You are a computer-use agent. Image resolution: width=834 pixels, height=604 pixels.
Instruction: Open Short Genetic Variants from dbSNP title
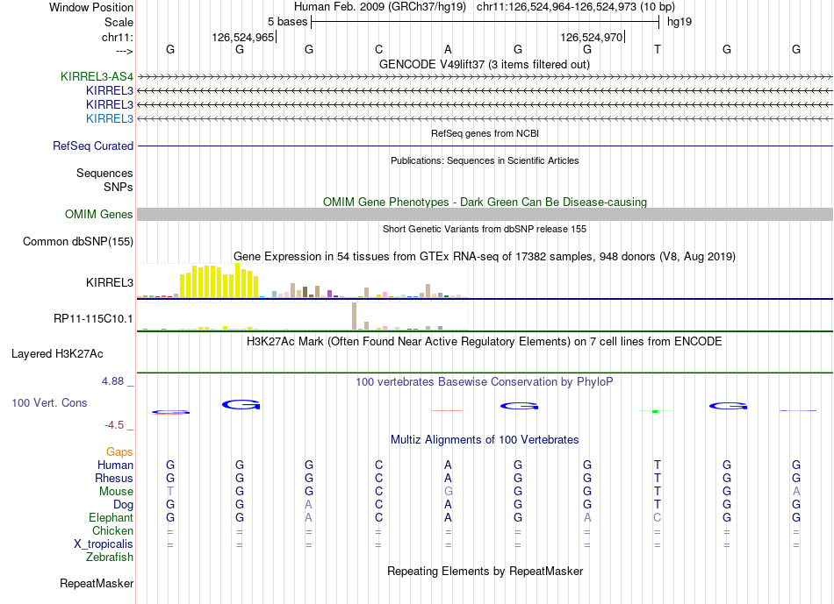click(485, 229)
